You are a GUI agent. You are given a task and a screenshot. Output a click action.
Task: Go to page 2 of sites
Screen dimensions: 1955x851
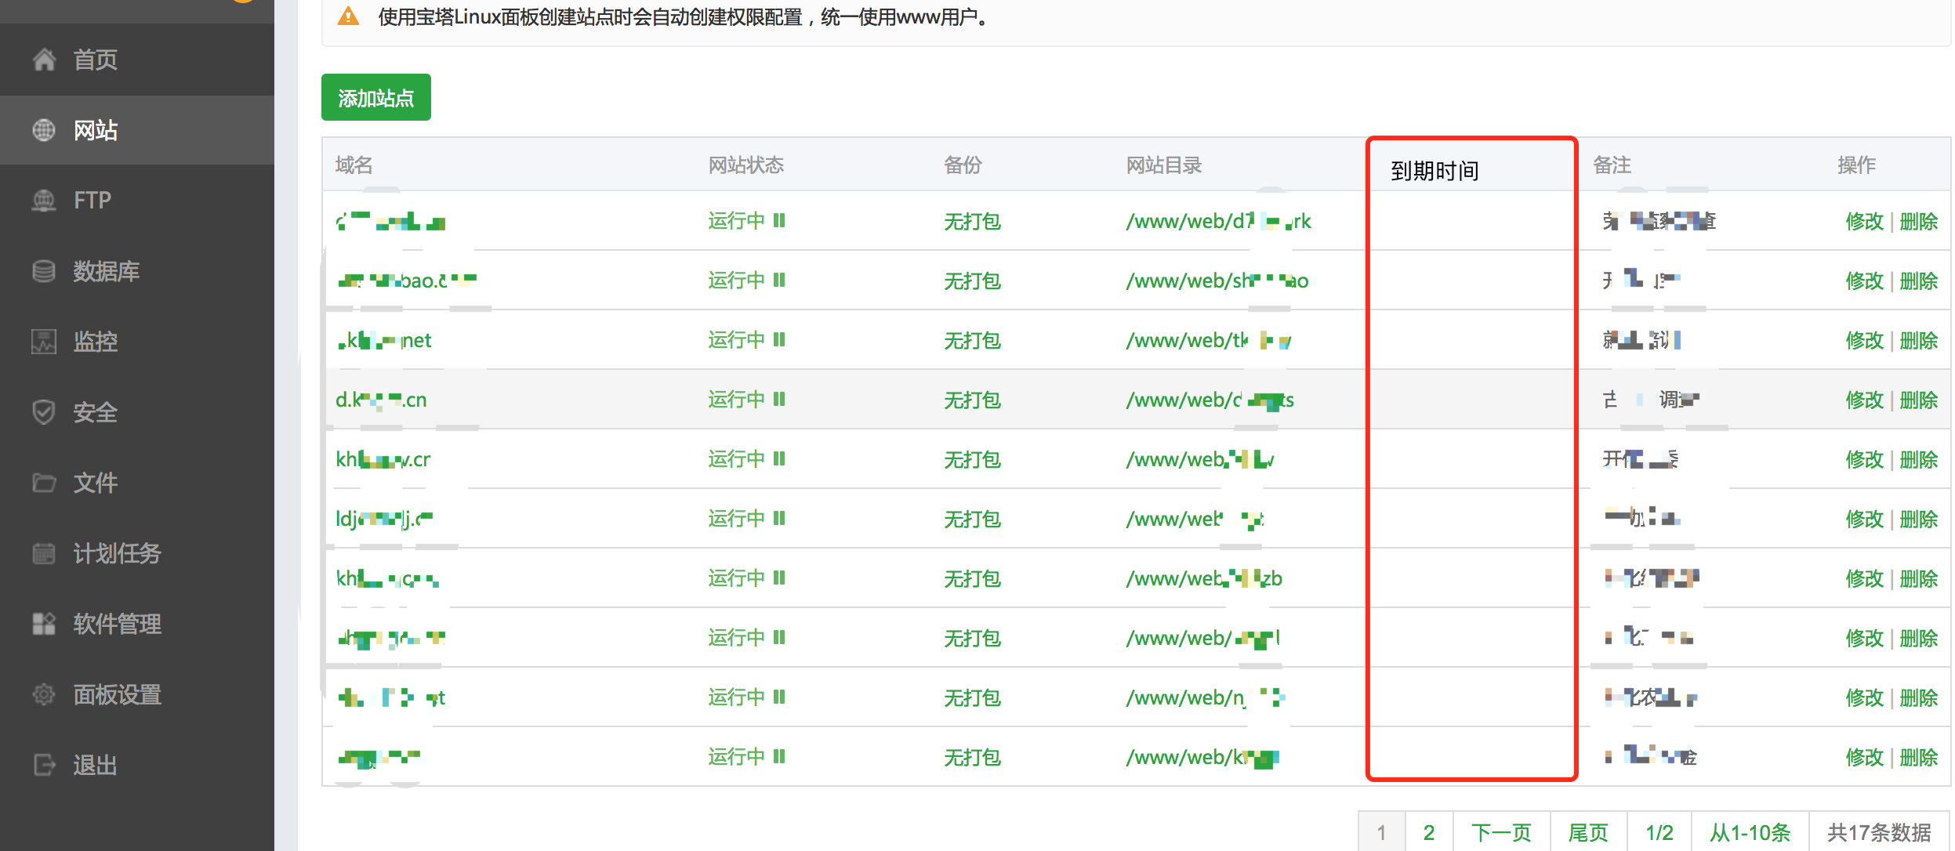(x=1428, y=832)
